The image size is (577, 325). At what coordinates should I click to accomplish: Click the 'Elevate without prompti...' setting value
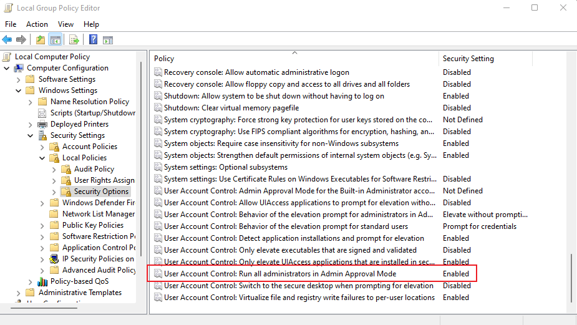click(x=485, y=215)
